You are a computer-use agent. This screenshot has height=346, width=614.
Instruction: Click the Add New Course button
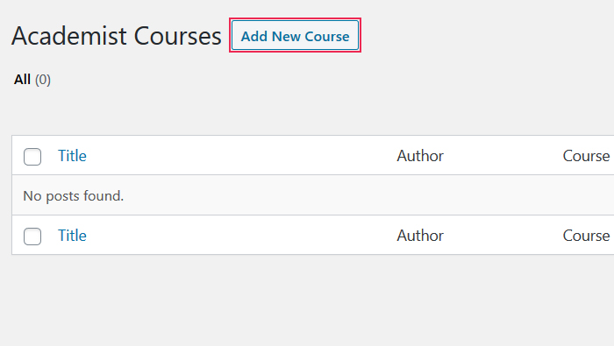click(x=295, y=36)
